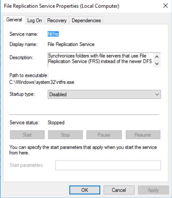Click the General tab
Image resolution: width=172 pixels, height=198 pixels.
[14, 20]
